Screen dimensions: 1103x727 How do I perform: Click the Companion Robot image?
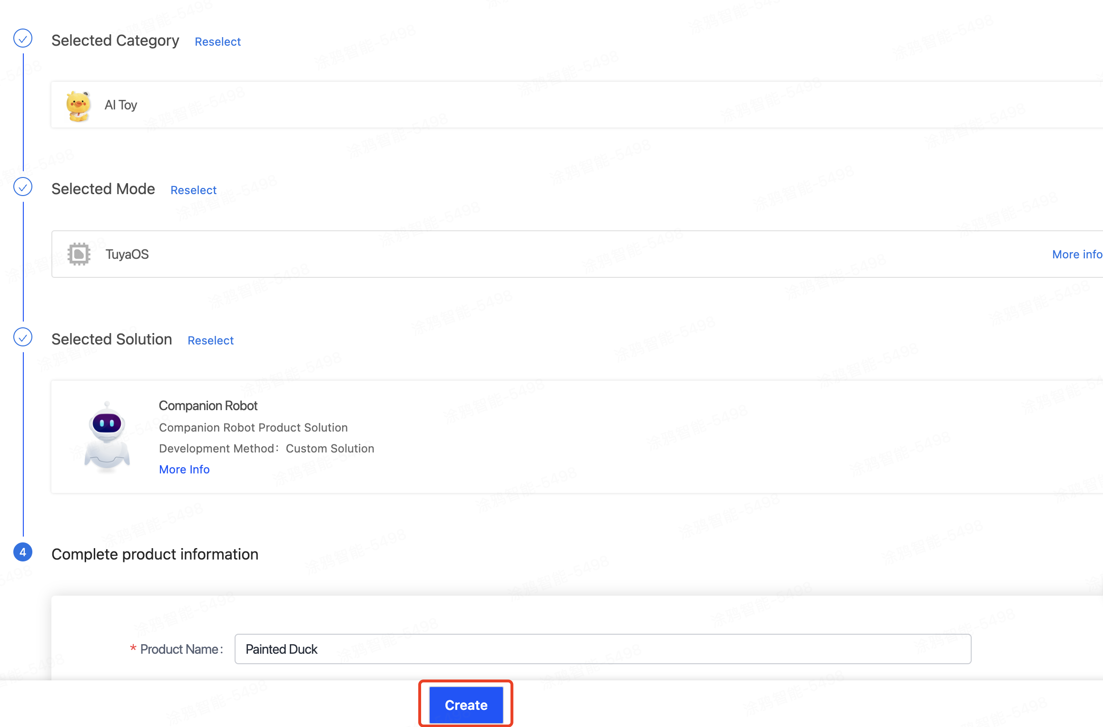click(107, 437)
